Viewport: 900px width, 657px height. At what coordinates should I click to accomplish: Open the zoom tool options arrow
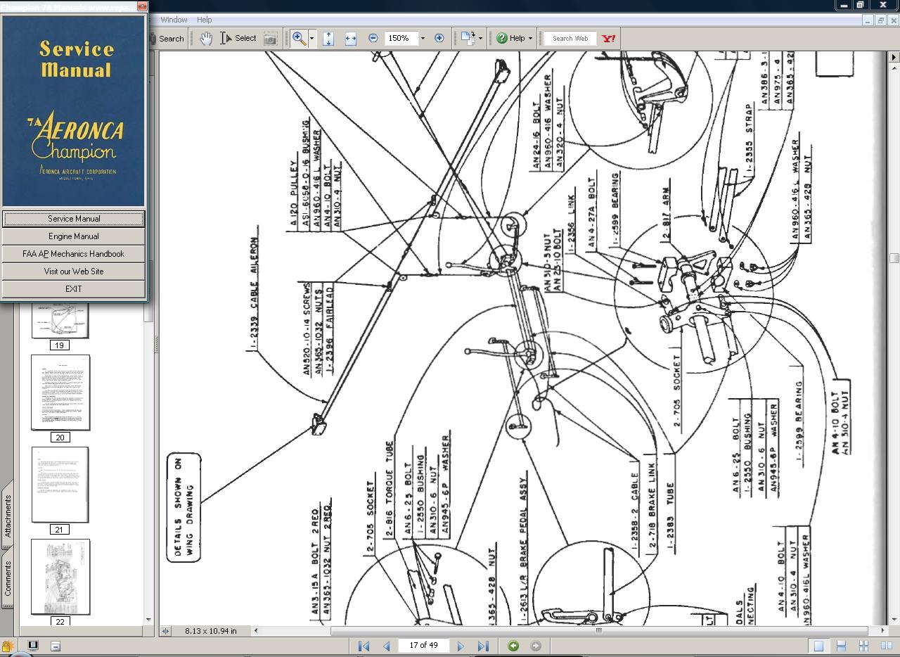(x=312, y=39)
